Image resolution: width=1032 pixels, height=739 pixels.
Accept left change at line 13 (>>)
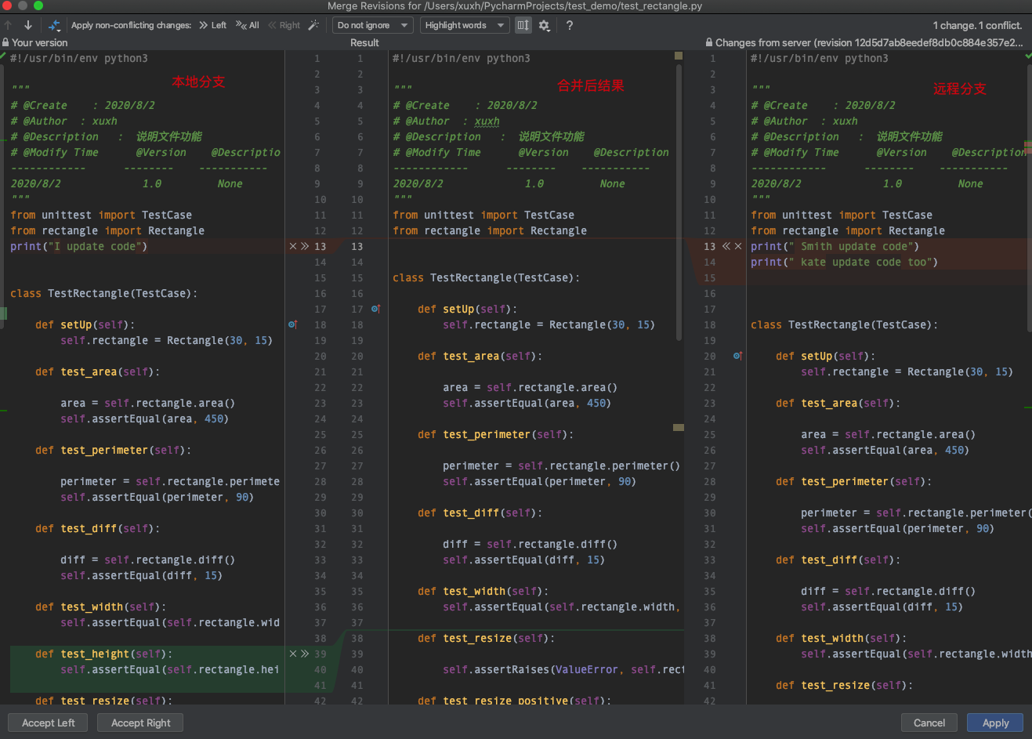click(x=305, y=246)
